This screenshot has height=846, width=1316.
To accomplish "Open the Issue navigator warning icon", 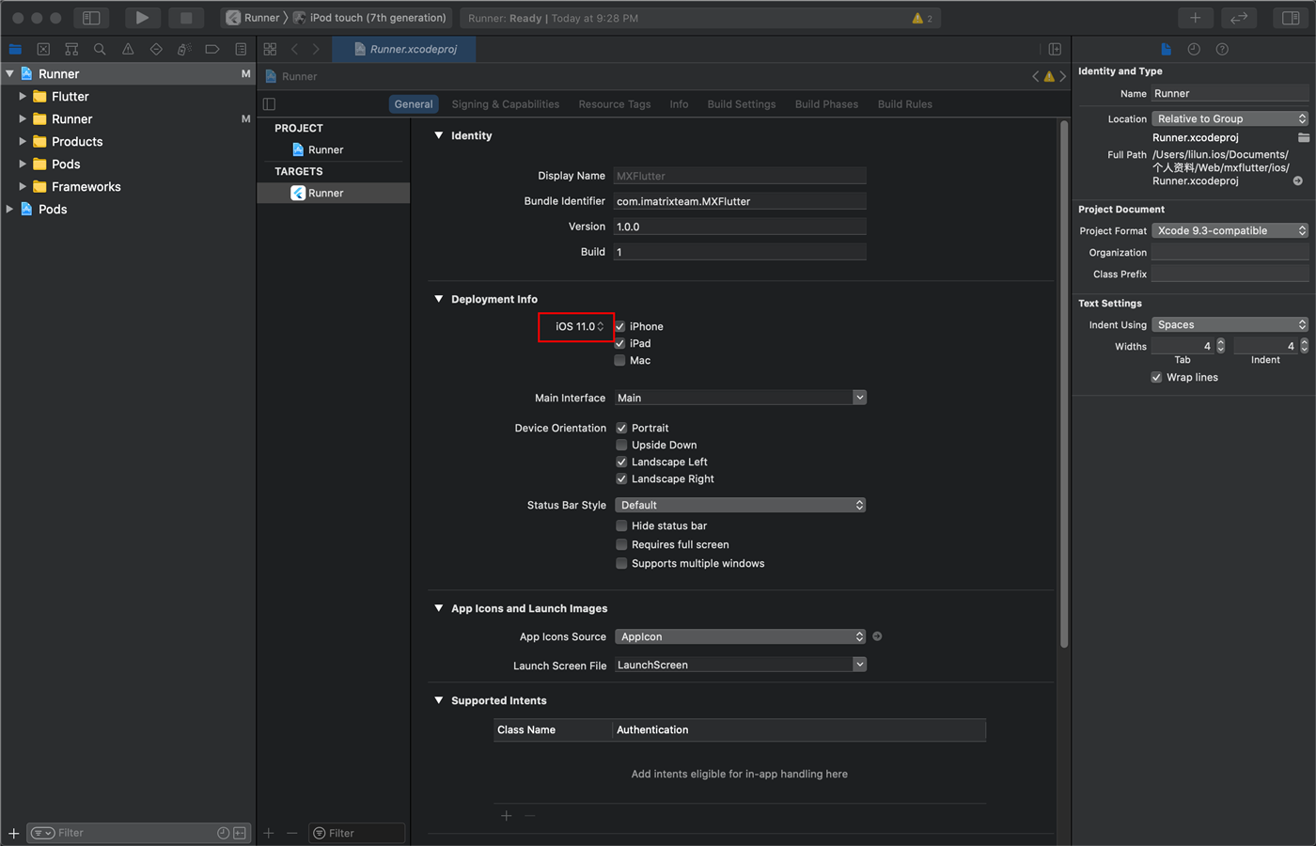I will 128,49.
